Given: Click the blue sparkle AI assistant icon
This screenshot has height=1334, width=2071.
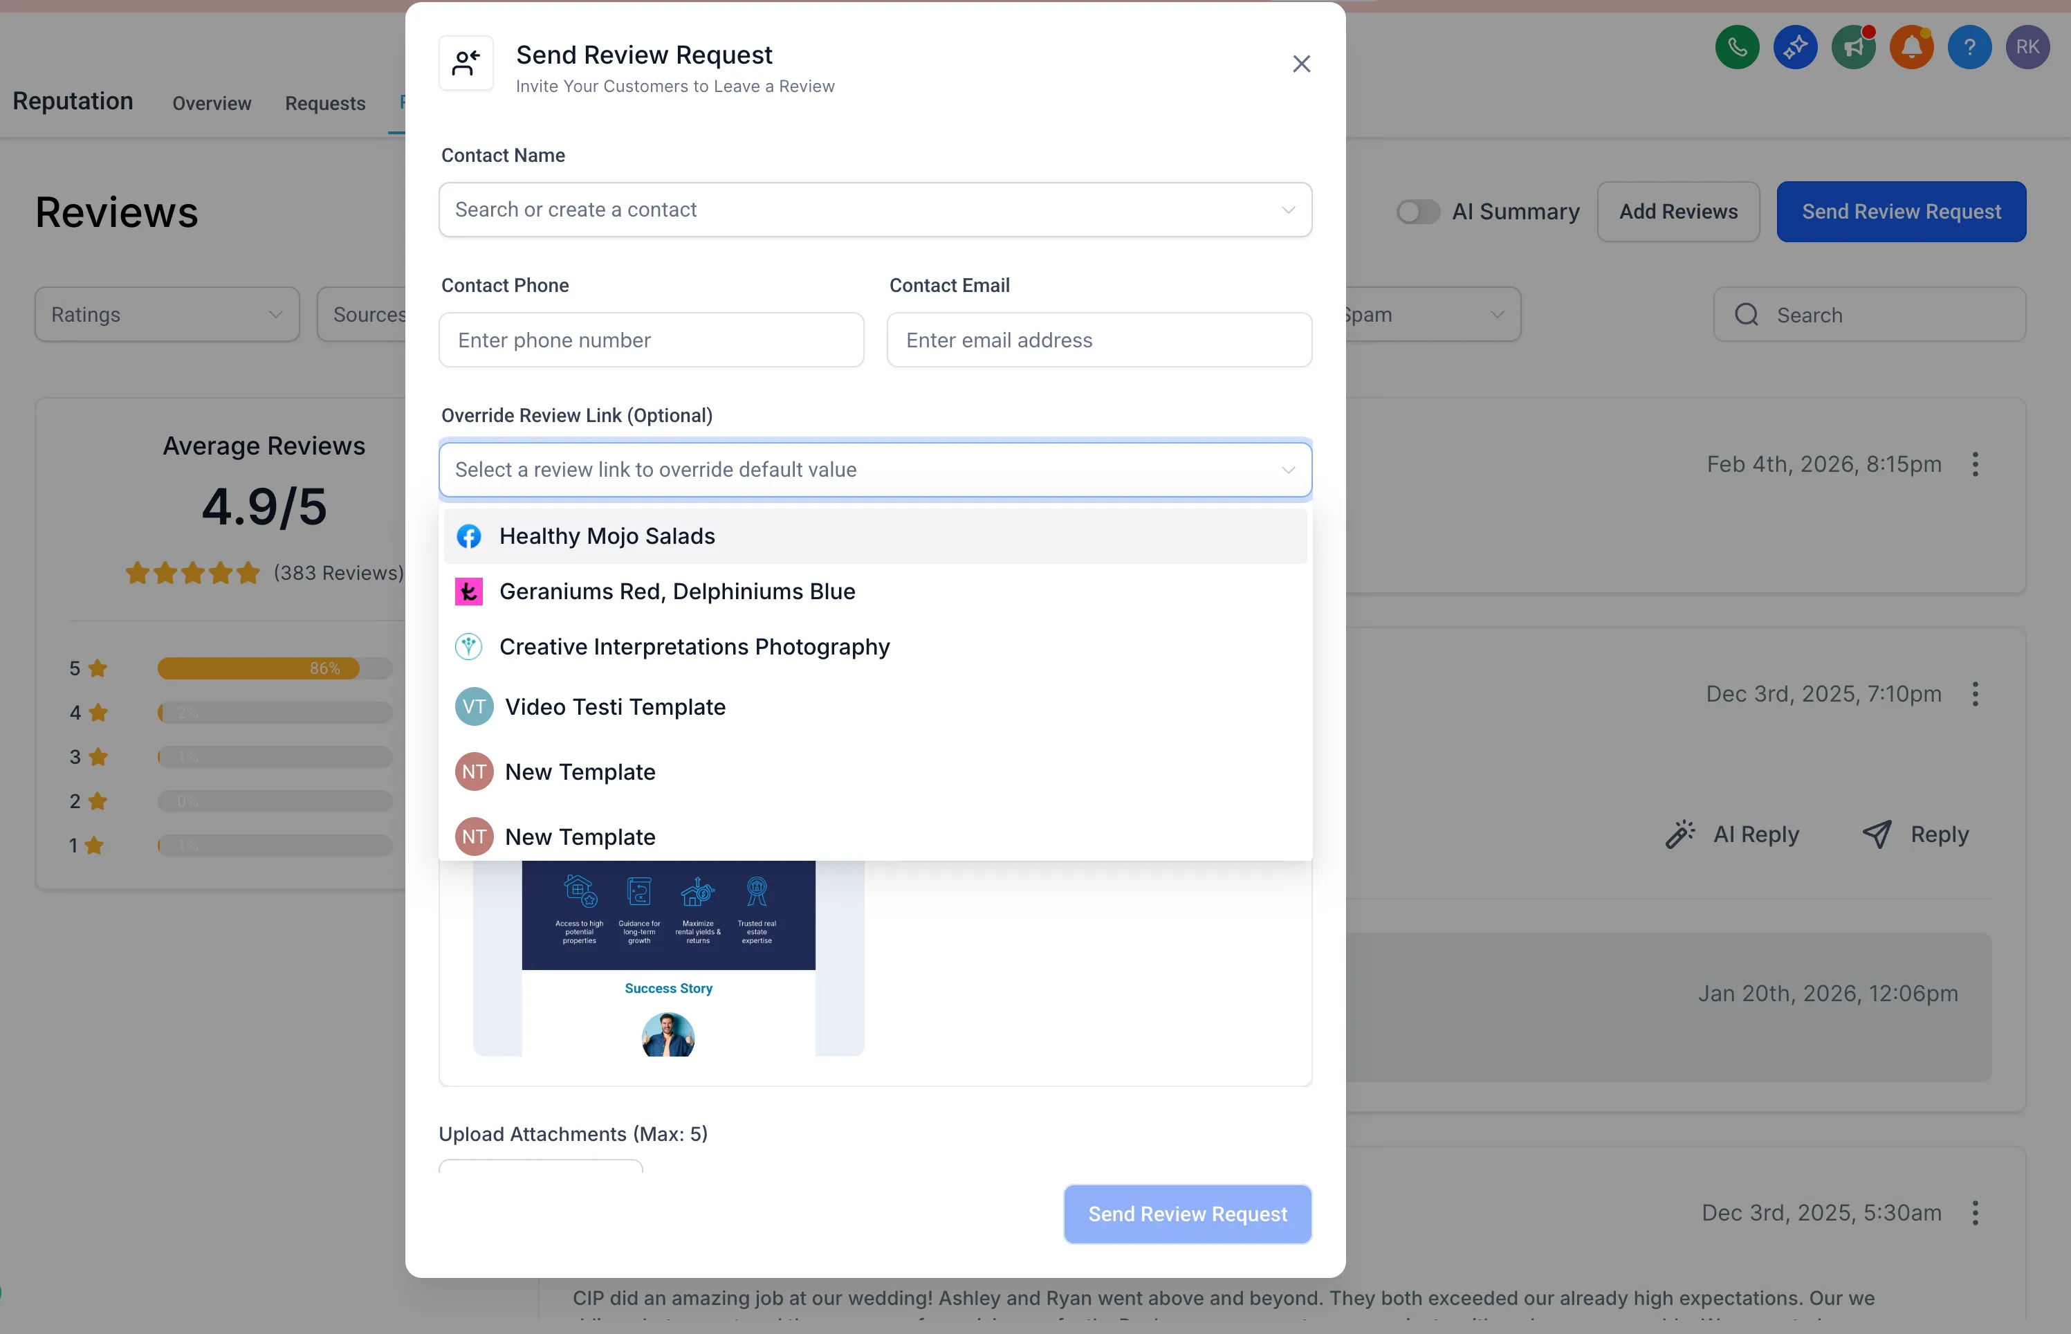Looking at the screenshot, I should tap(1795, 47).
